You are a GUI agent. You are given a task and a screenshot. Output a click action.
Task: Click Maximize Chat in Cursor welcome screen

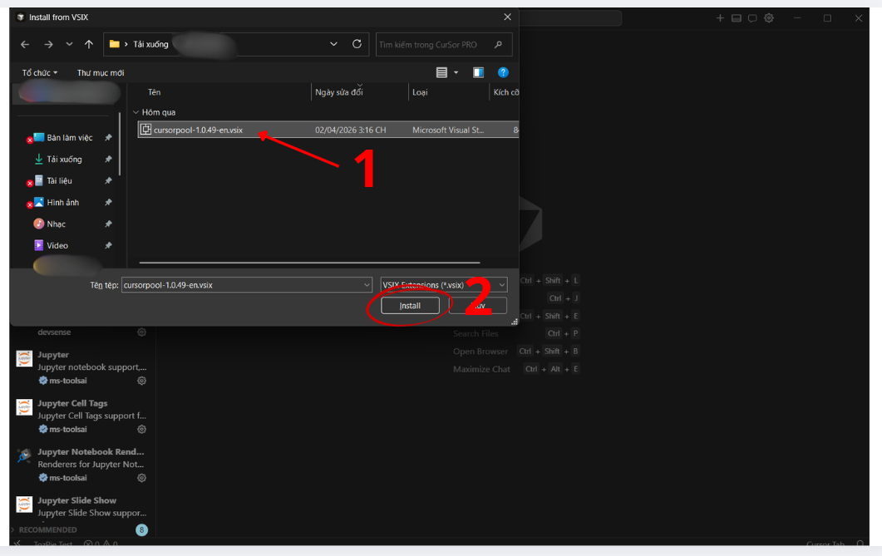(x=481, y=369)
